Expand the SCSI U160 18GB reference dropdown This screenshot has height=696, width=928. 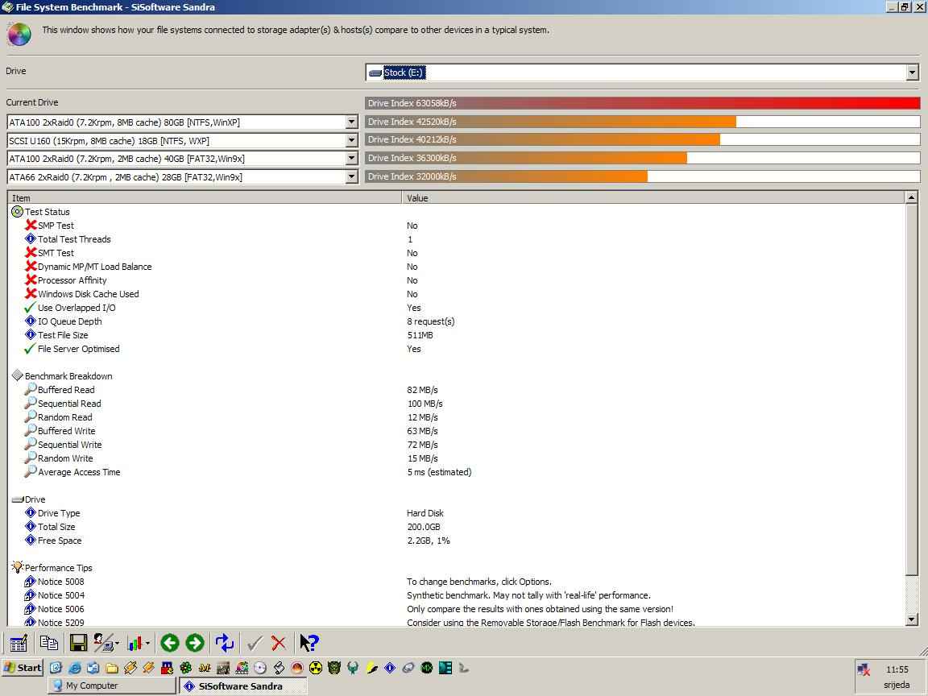(x=351, y=140)
